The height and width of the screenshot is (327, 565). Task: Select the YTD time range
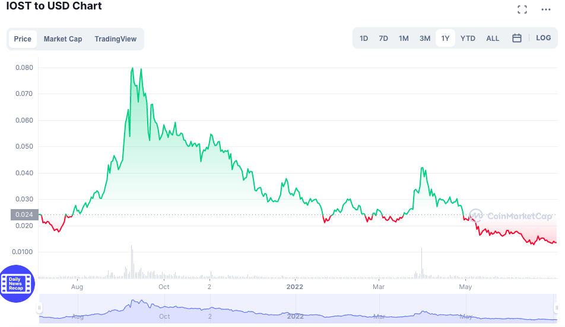click(x=468, y=38)
